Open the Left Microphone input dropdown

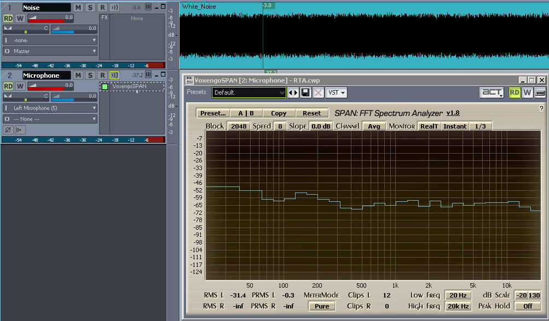point(50,108)
